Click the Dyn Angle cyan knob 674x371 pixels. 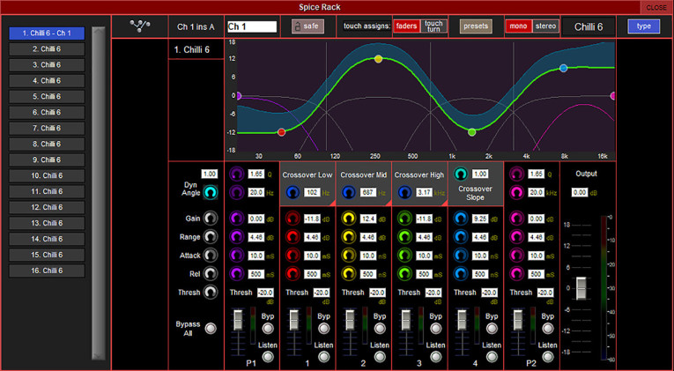[x=211, y=193]
